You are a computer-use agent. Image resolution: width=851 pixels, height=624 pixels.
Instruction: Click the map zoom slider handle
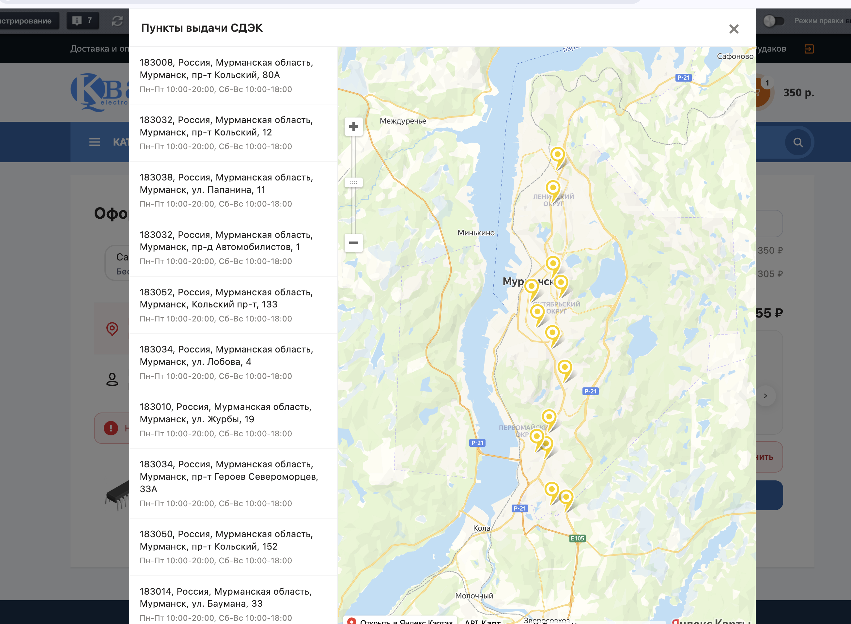click(x=353, y=182)
